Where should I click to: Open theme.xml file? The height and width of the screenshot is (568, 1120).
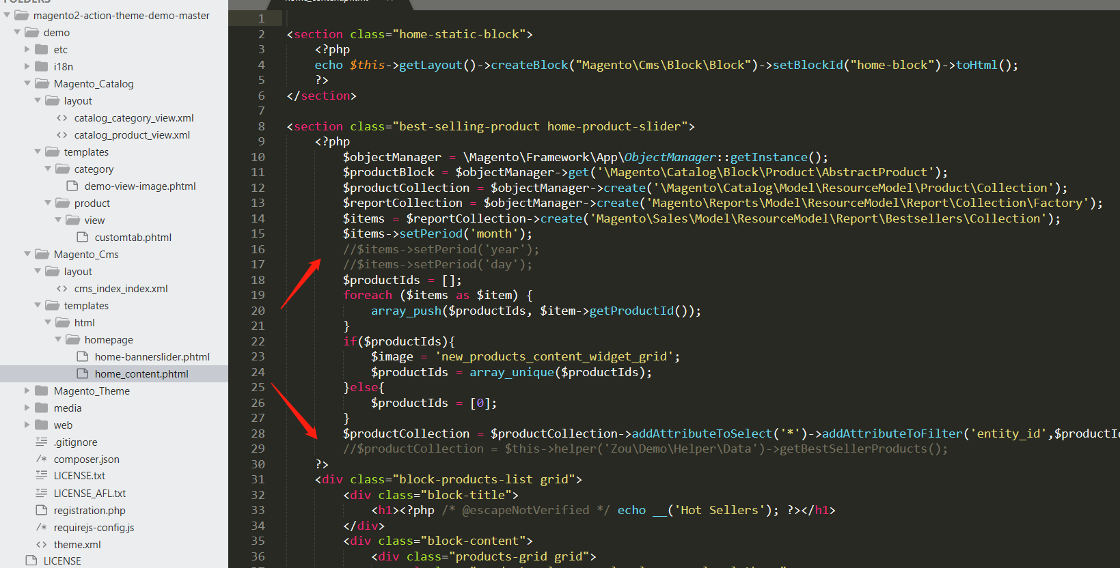coord(77,544)
